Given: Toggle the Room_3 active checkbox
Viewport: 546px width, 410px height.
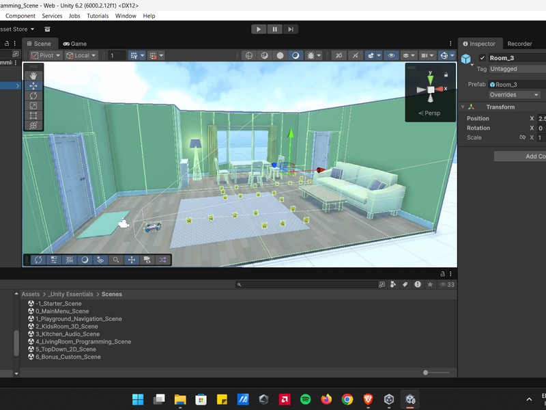Looking at the screenshot, I should [483, 58].
